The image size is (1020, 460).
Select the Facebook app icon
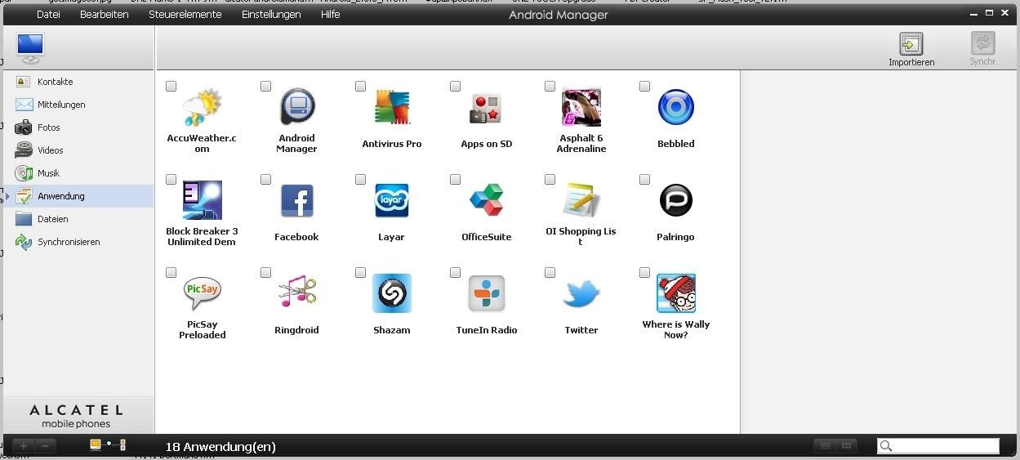pyautogui.click(x=296, y=200)
